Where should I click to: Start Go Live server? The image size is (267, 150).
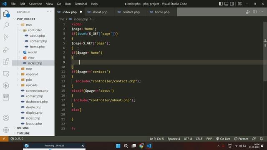pyautogui.click(x=223, y=139)
